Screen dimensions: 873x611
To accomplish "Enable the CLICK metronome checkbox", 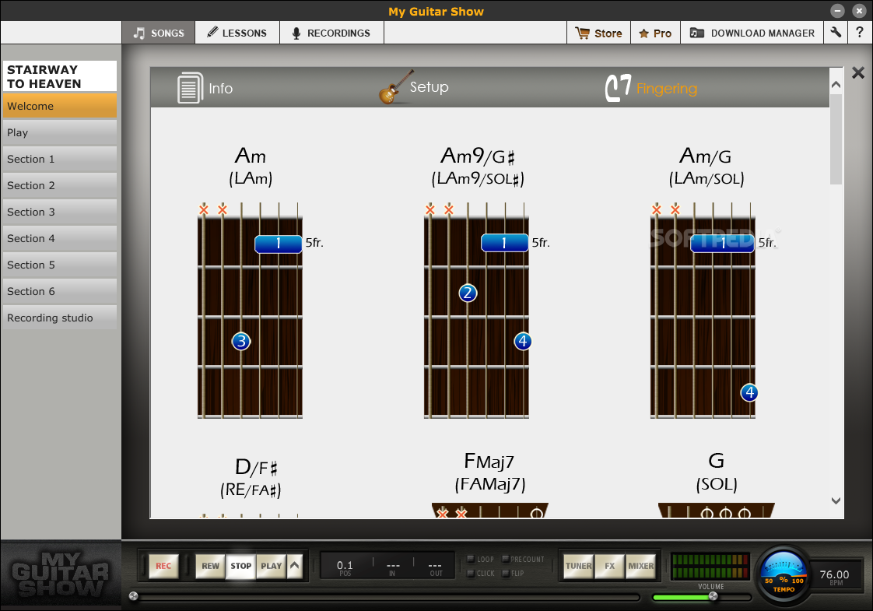I will [x=471, y=573].
